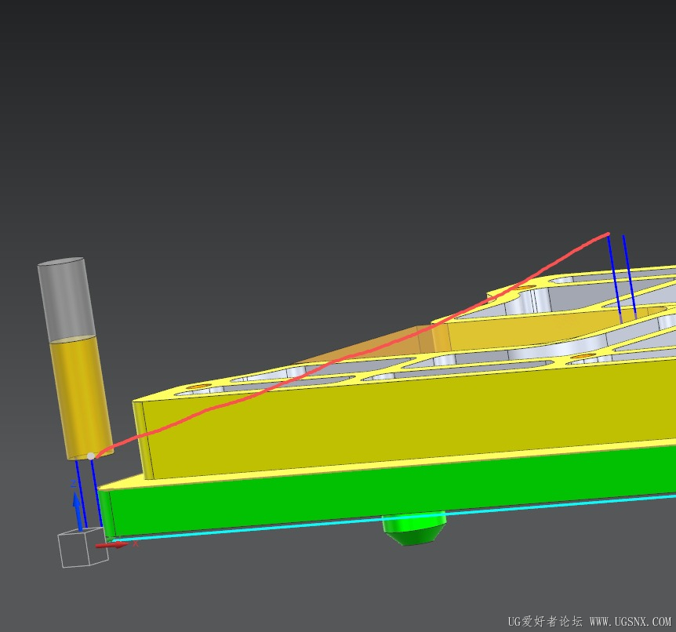Image resolution: width=676 pixels, height=632 pixels.
Task: Select the white toolpath start point
Action: [91, 456]
